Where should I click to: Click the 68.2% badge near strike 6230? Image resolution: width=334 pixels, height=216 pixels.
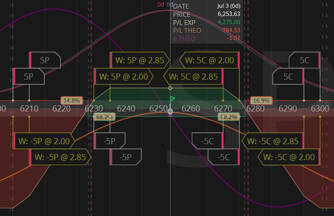(x=104, y=117)
